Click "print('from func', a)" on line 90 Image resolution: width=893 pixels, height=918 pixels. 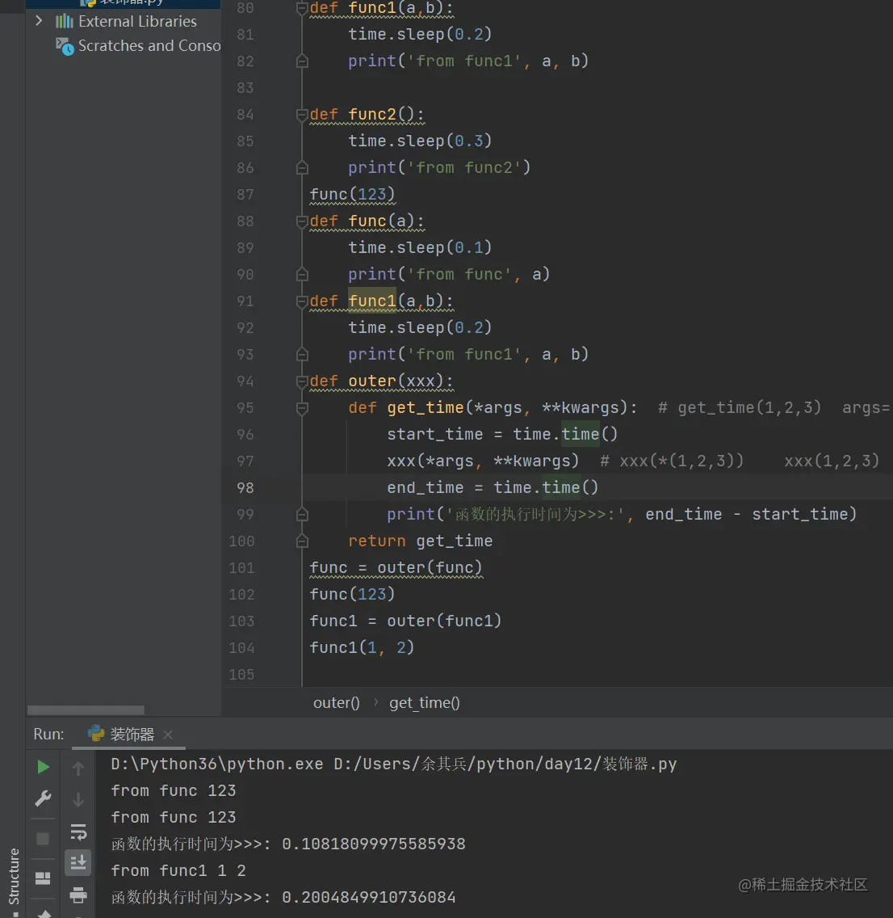(x=449, y=275)
